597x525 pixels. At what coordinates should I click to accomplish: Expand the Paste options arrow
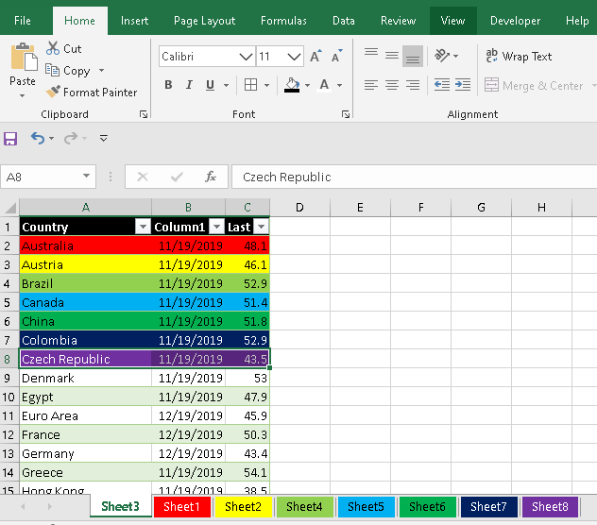point(22,95)
